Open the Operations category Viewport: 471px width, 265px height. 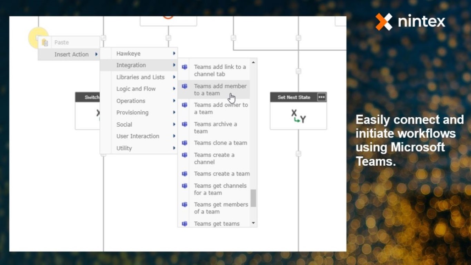(x=139, y=101)
